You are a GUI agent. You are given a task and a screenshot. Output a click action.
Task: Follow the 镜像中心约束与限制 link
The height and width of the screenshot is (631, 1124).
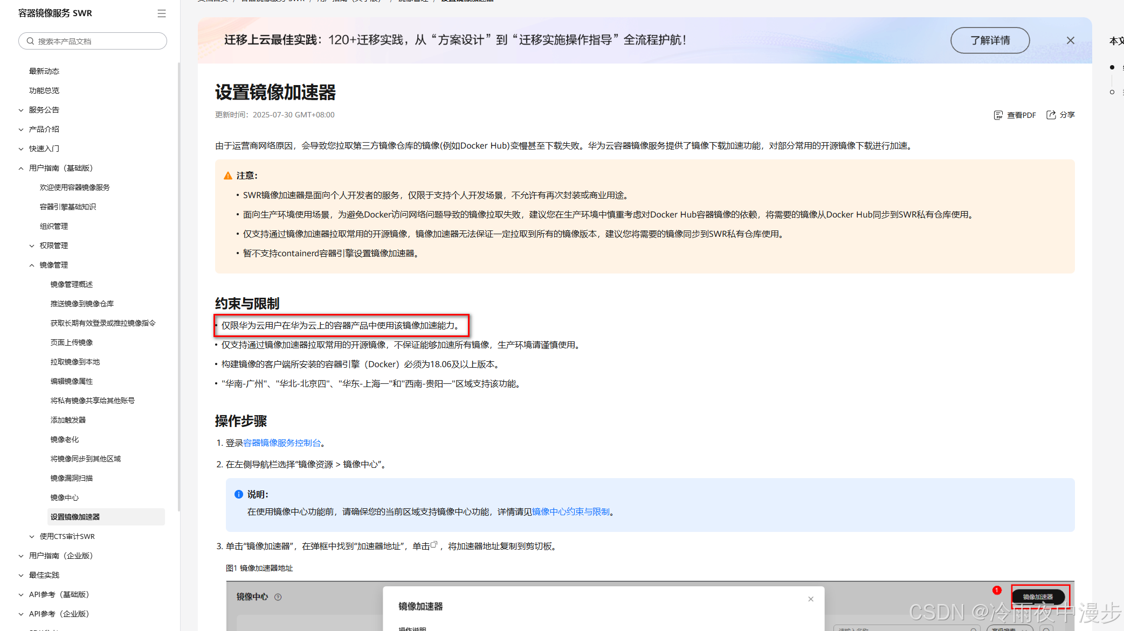[x=571, y=511]
